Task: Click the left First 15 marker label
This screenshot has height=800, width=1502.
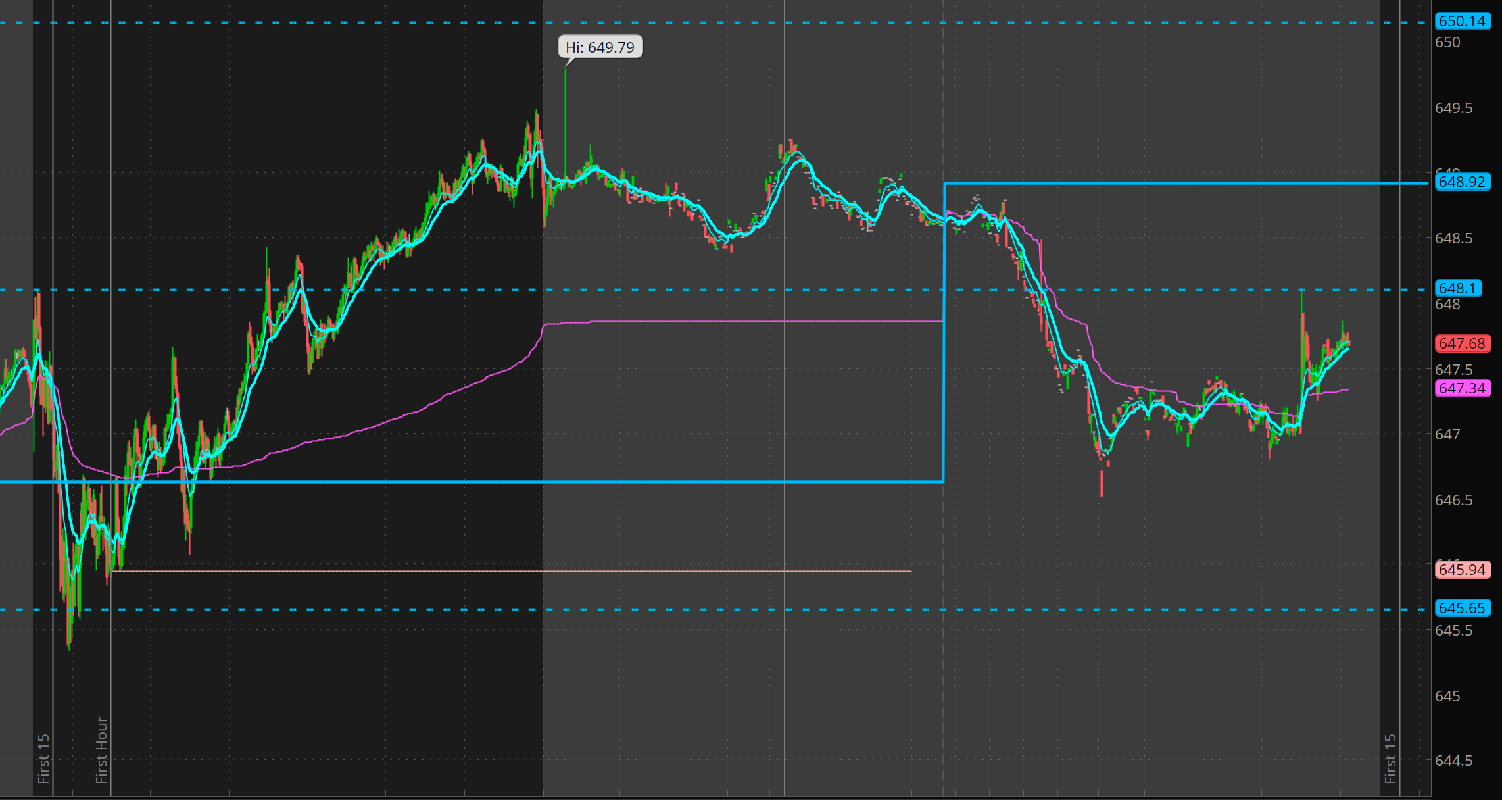Action: (x=43, y=758)
